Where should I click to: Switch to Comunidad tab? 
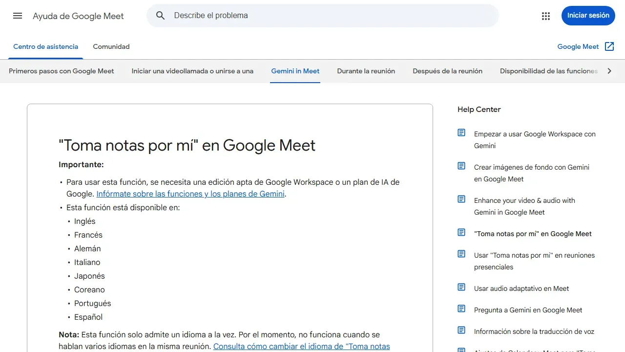tap(111, 47)
